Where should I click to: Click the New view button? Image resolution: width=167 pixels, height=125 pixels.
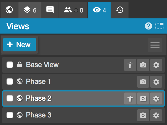click(20, 45)
